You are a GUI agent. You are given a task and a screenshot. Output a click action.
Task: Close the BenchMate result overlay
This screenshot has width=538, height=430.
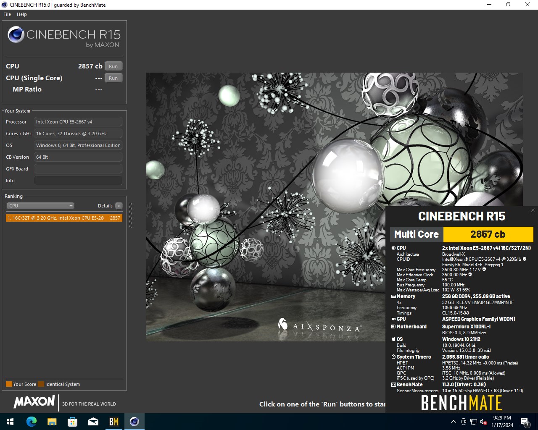tap(533, 210)
